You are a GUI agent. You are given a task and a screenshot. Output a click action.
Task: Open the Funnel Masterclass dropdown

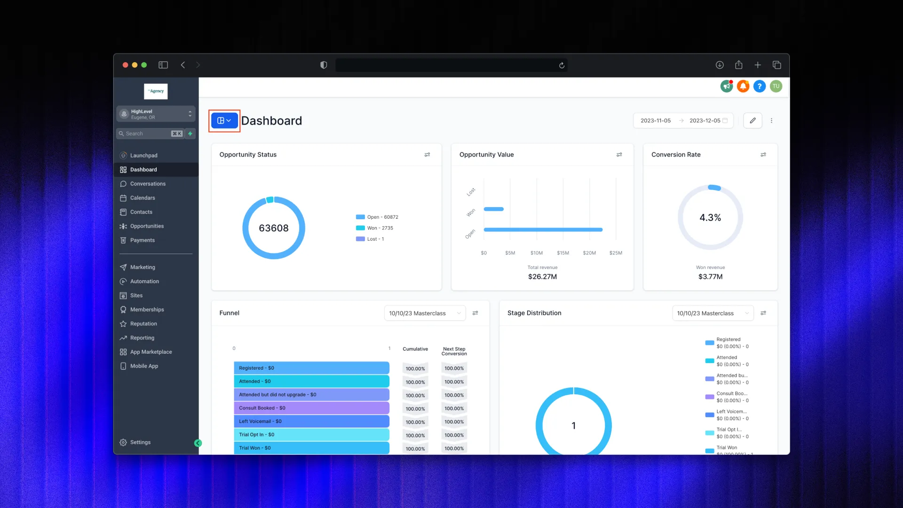click(424, 313)
